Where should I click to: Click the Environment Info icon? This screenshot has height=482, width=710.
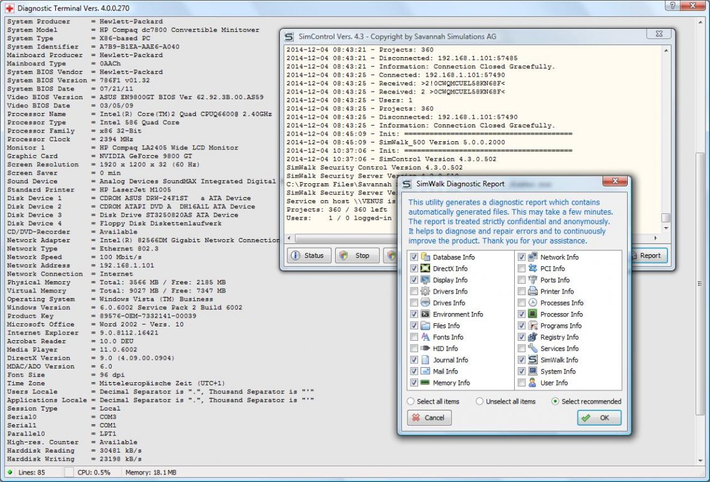click(x=425, y=314)
